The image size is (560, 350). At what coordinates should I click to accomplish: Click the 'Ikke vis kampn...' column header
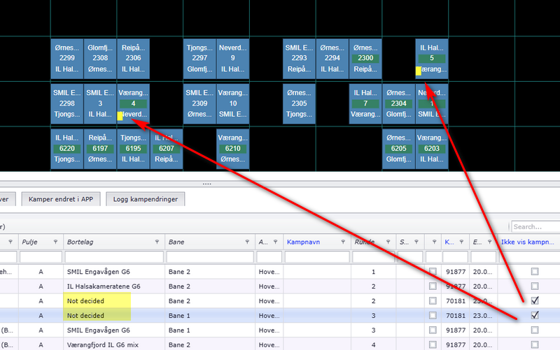click(x=528, y=242)
